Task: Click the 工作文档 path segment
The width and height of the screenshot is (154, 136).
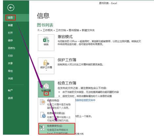Action: (x=61, y=30)
